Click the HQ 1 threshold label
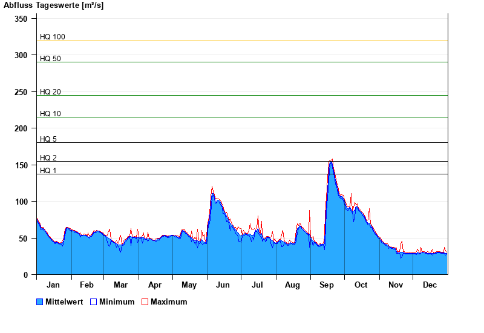Viewport: 484px width, 333px height. (x=48, y=171)
